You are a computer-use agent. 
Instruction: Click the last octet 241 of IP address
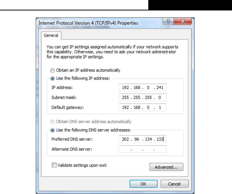click(x=160, y=88)
